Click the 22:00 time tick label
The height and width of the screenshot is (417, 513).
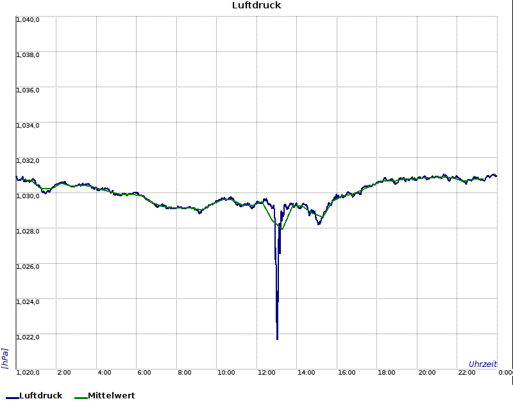pyautogui.click(x=467, y=373)
